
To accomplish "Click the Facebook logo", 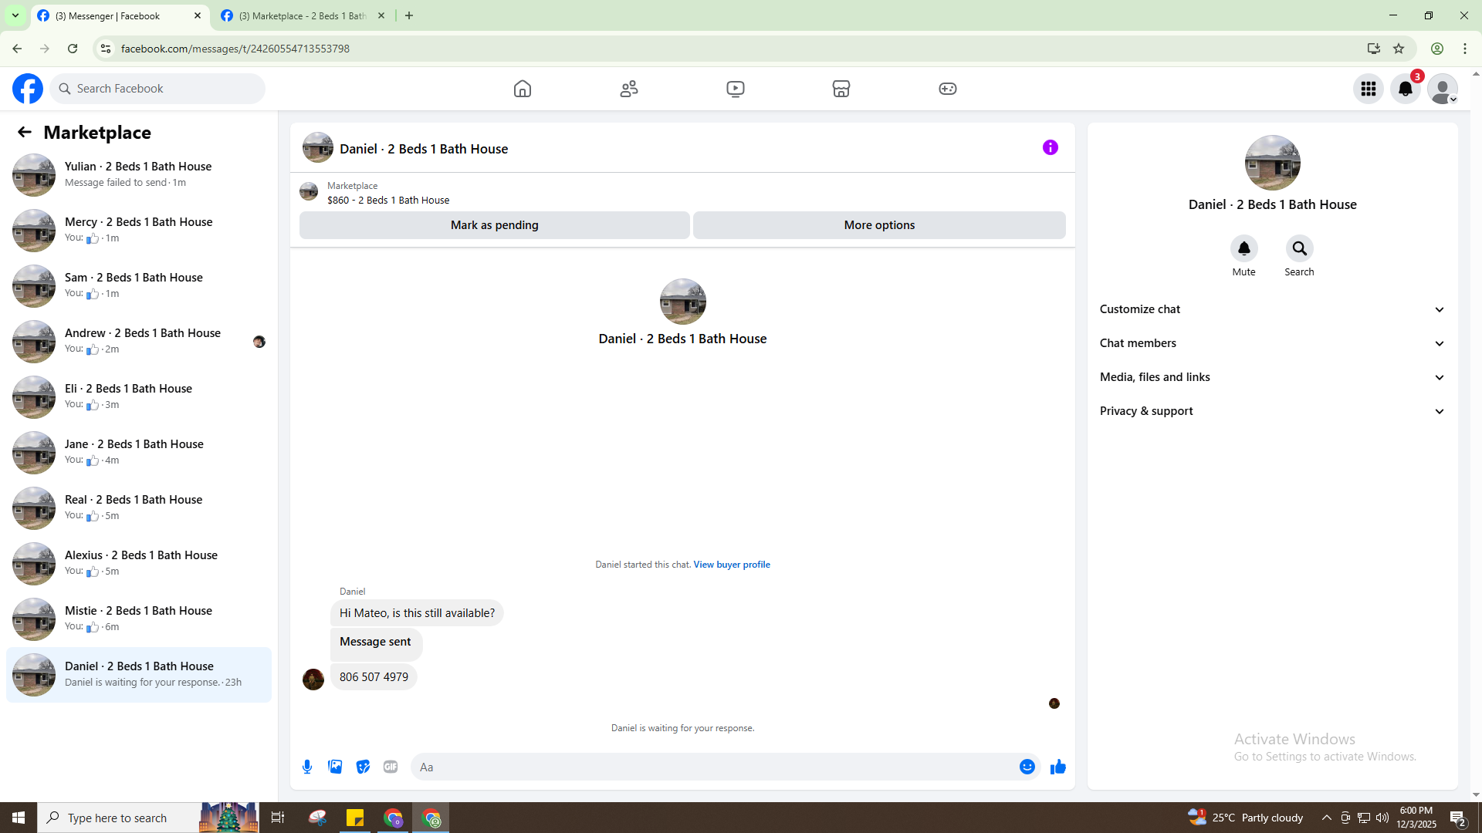I will (28, 89).
